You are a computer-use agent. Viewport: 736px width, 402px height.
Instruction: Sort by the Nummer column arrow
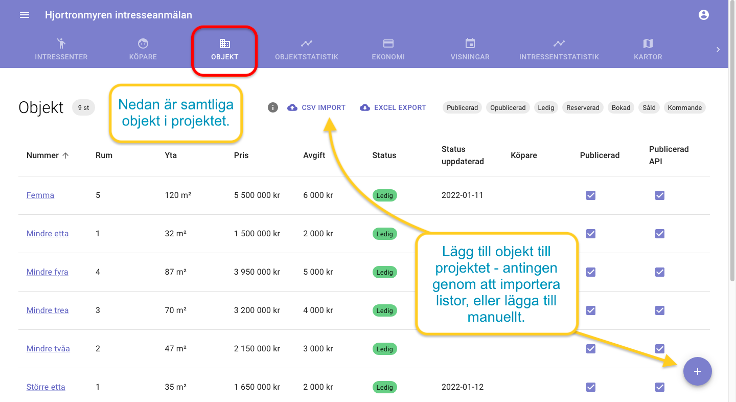pos(65,155)
